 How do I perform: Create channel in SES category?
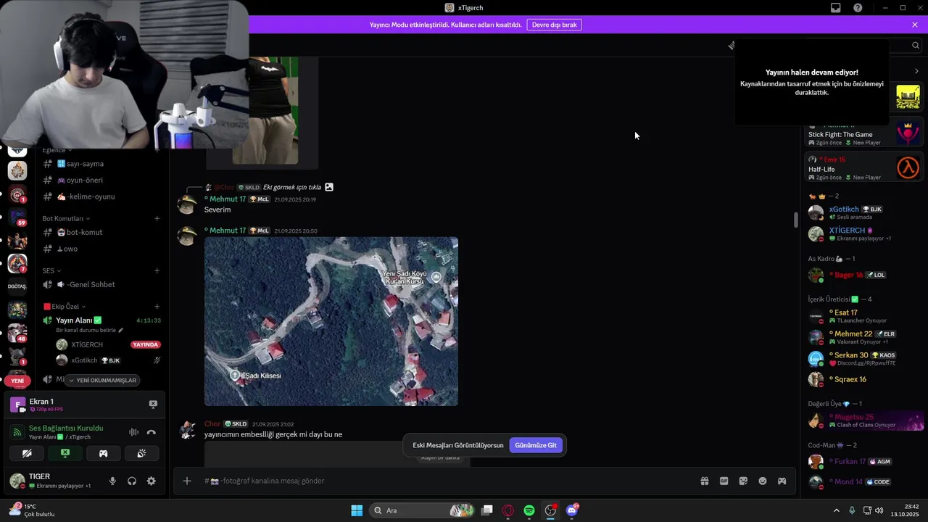point(157,270)
